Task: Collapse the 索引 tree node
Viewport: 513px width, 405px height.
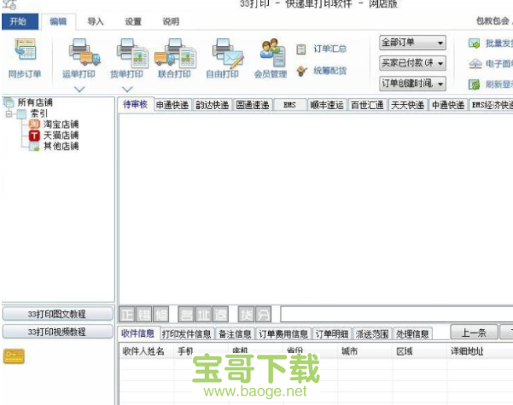Action: click(x=9, y=113)
